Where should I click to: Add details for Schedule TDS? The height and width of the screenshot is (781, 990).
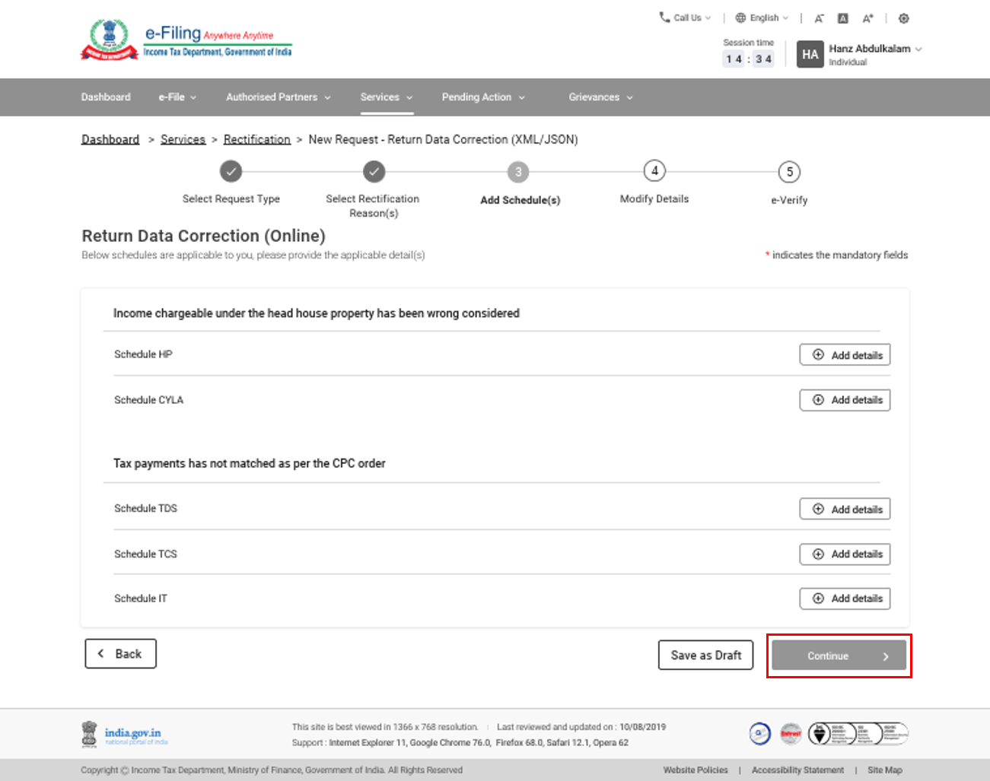845,510
